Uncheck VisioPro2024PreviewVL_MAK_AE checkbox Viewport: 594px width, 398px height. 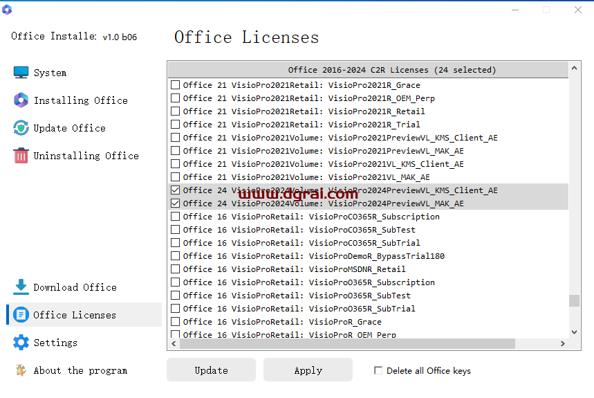coord(175,203)
